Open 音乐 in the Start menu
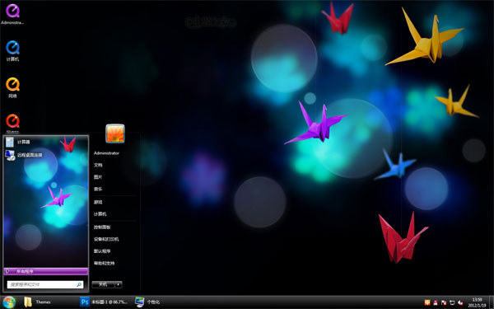This screenshot has height=309, width=494. [98, 190]
